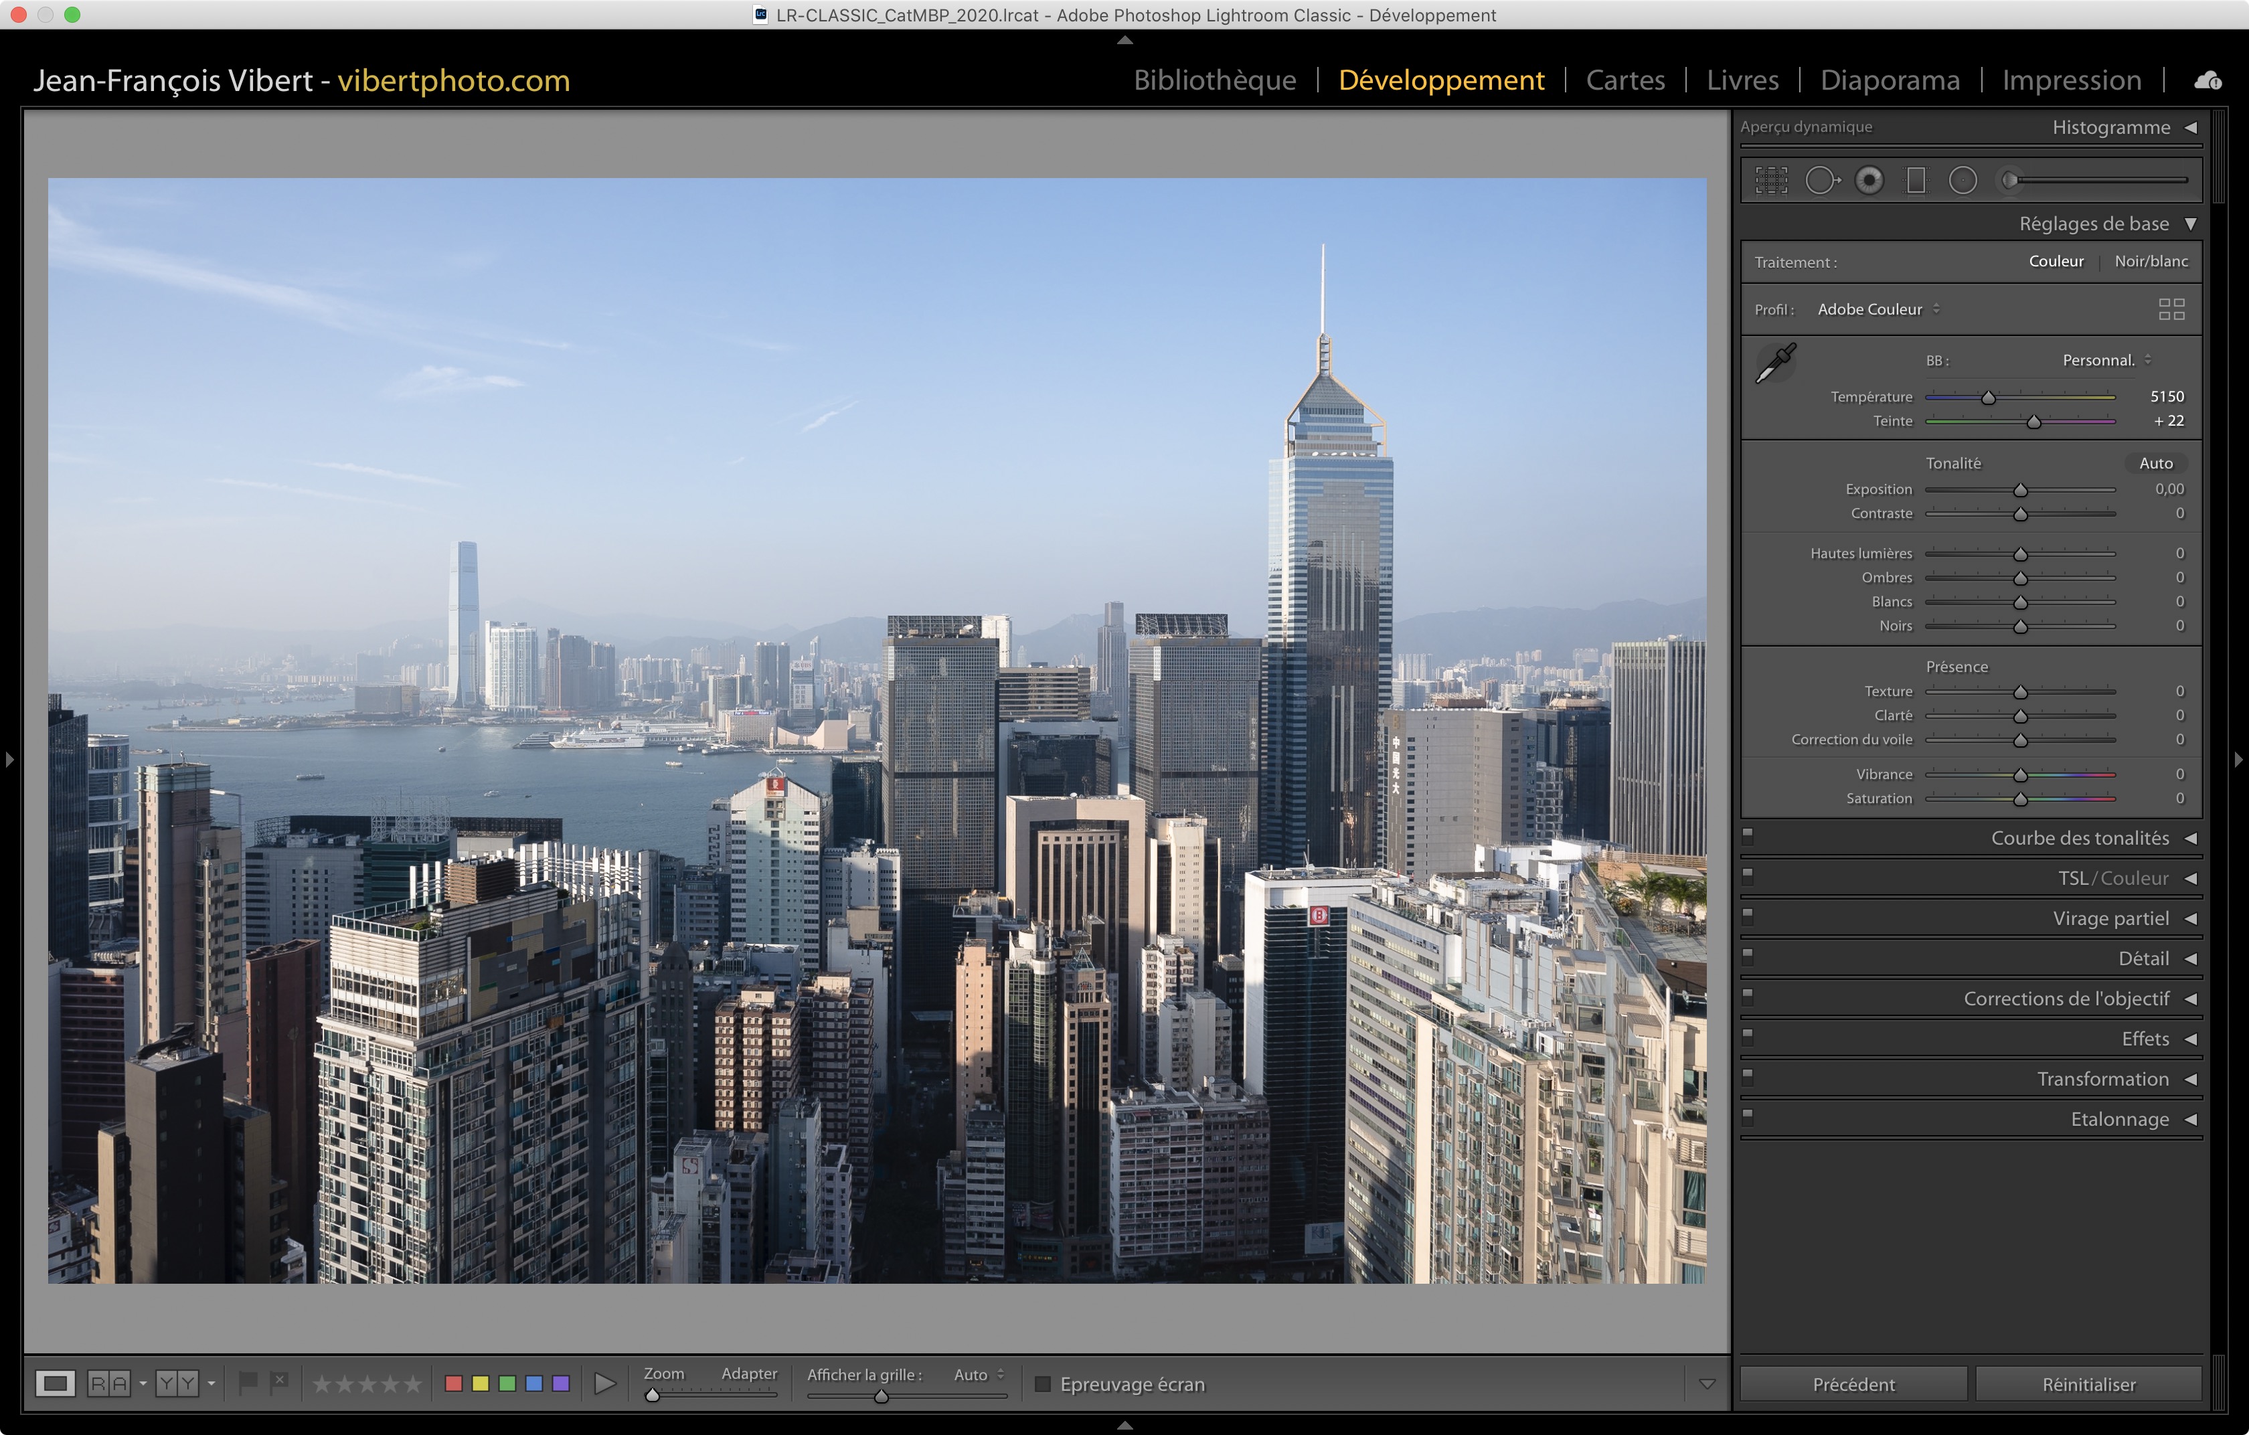Open the Impression module

pos(2070,80)
